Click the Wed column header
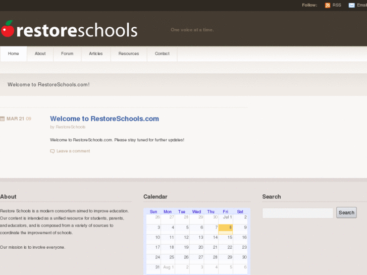 click(196, 211)
